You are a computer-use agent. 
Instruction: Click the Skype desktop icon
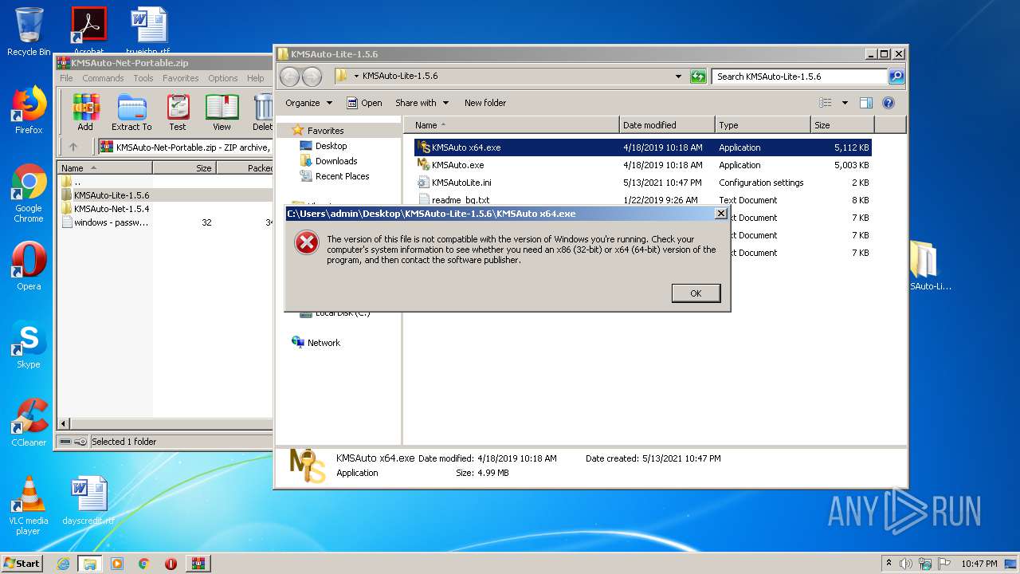[x=29, y=345]
